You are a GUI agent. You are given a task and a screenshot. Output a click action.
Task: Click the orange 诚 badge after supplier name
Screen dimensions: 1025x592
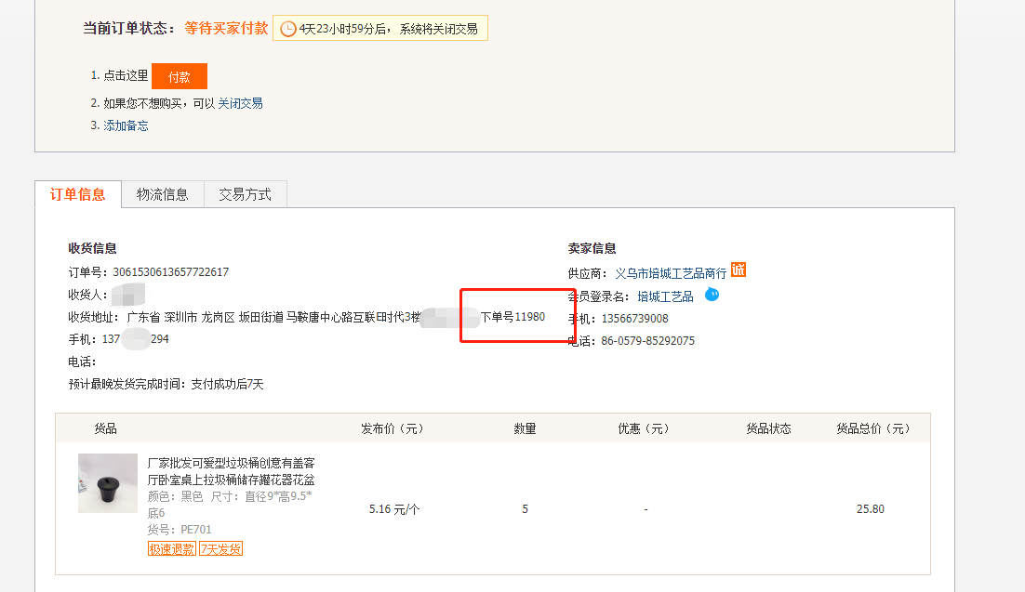(738, 270)
